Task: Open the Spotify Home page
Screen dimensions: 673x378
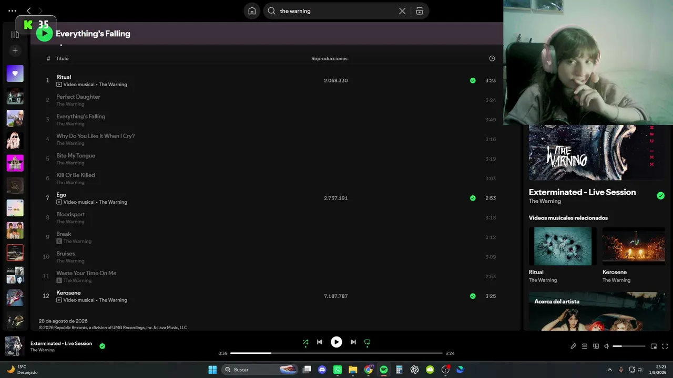Action: (x=252, y=11)
